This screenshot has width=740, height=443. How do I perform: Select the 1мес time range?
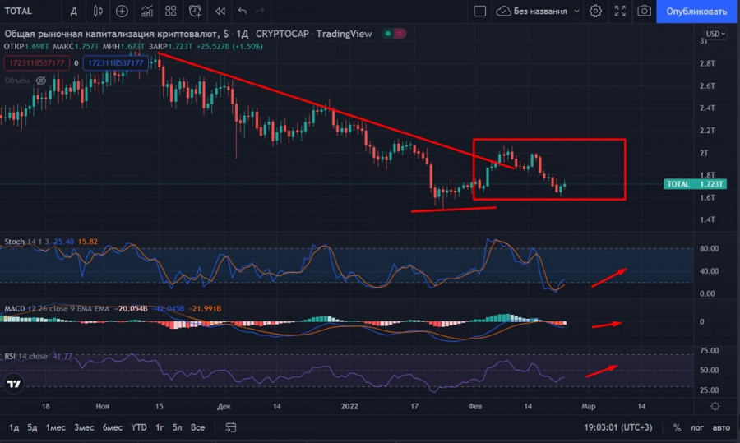[56, 427]
